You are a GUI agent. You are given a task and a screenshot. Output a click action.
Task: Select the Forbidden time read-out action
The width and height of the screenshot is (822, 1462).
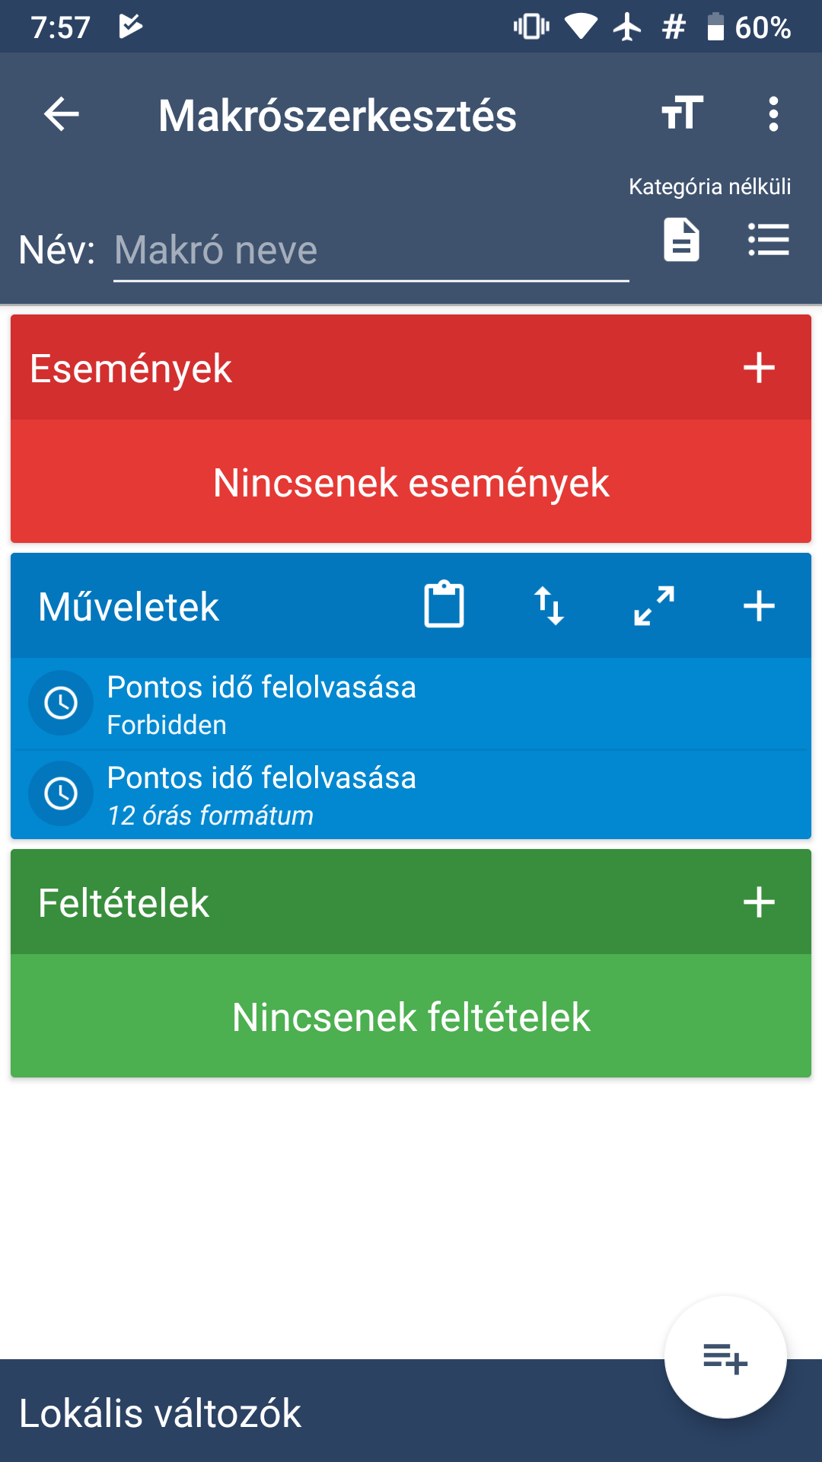pyautogui.click(x=411, y=704)
